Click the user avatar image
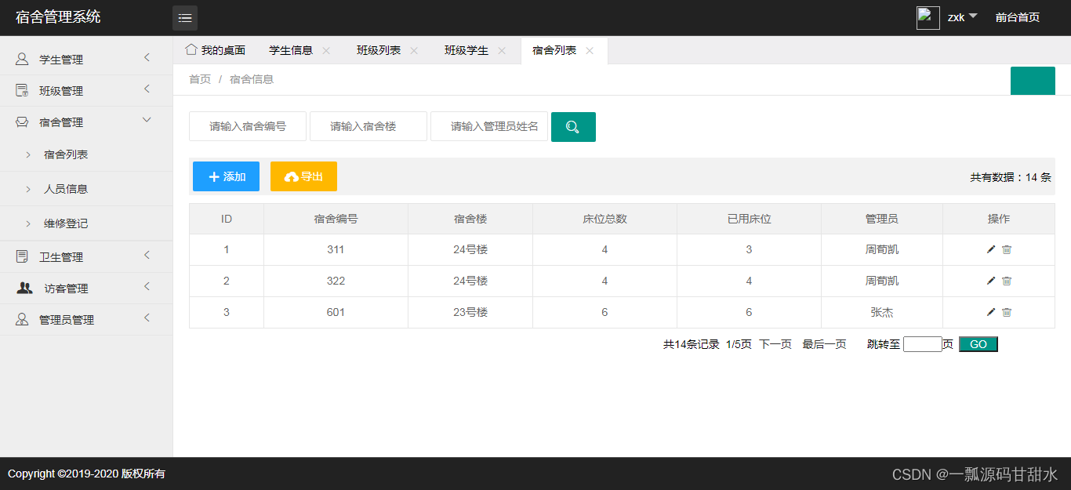 coord(928,18)
